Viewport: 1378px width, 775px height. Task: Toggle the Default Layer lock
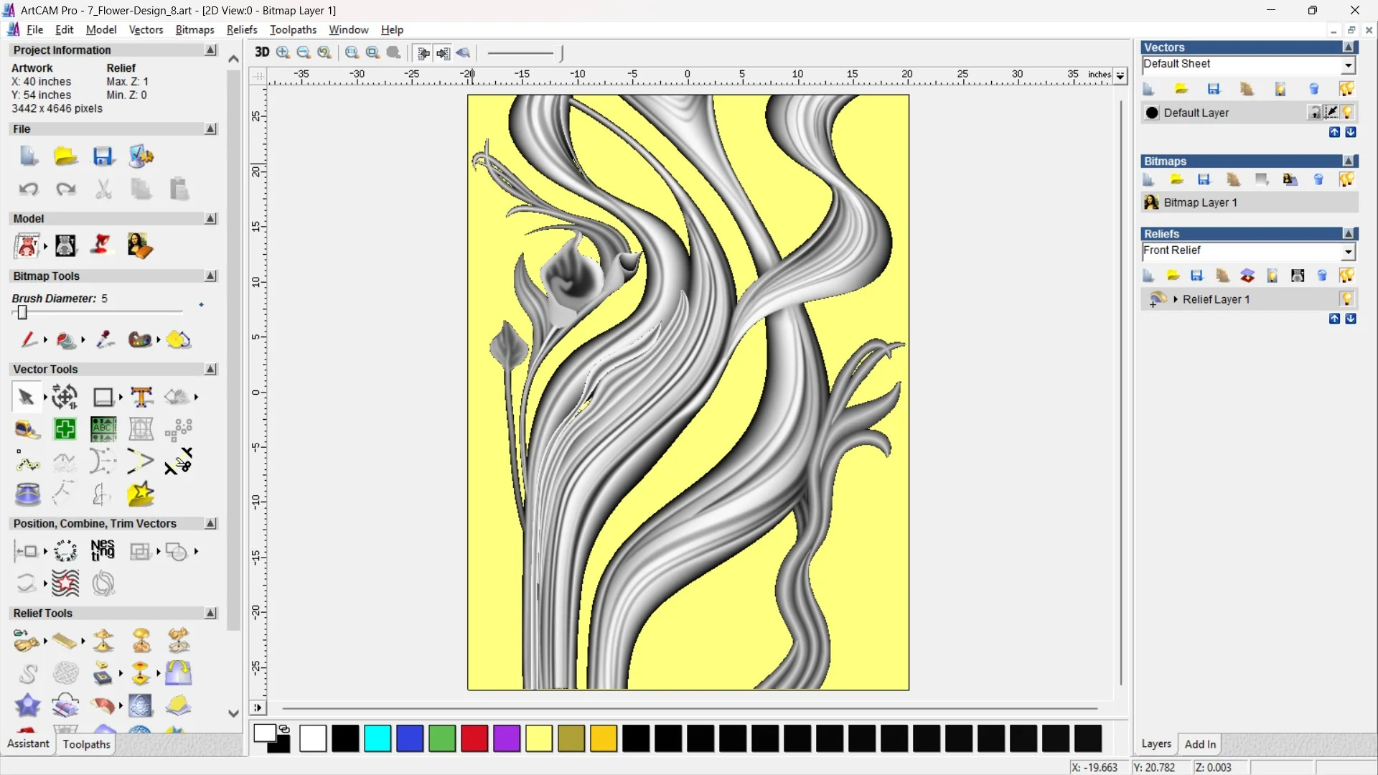pyautogui.click(x=1314, y=112)
